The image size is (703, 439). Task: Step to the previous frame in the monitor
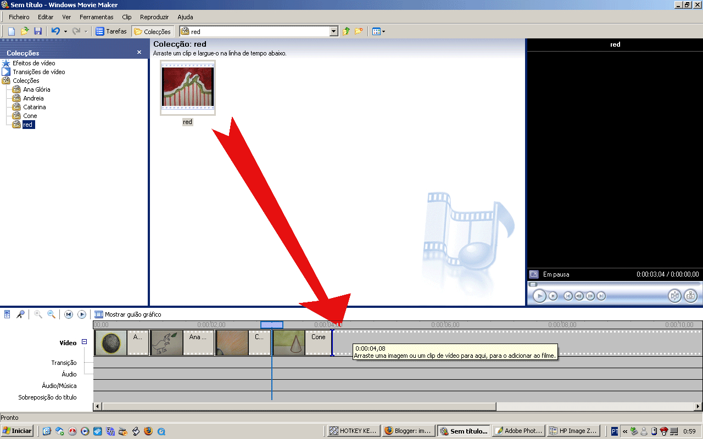click(579, 296)
